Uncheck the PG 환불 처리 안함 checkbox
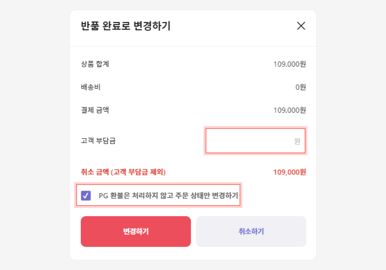This screenshot has height=270, width=386. click(86, 195)
